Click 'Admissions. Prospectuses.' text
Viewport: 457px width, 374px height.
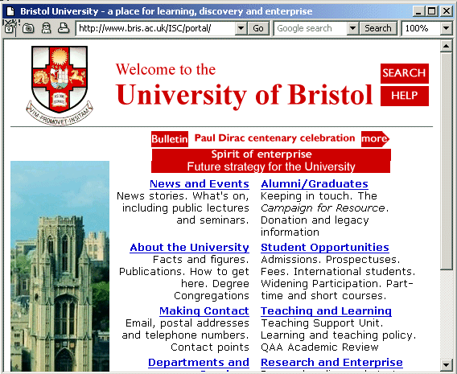pos(330,260)
